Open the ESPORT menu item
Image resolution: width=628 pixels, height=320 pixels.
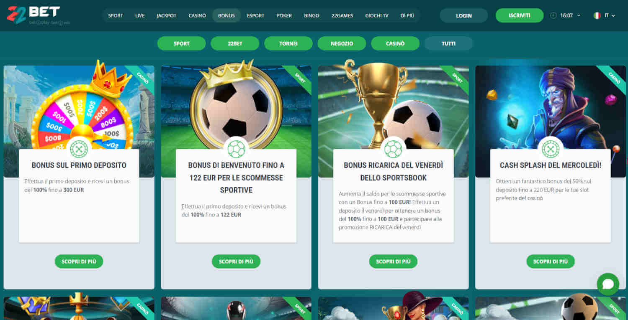(x=255, y=15)
